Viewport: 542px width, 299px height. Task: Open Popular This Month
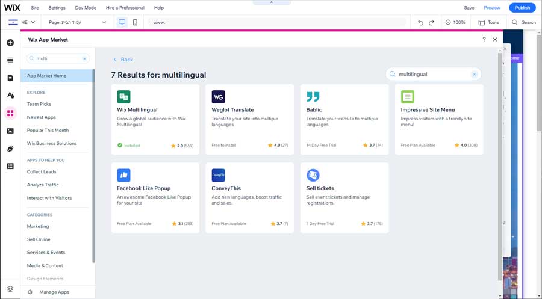pos(48,130)
